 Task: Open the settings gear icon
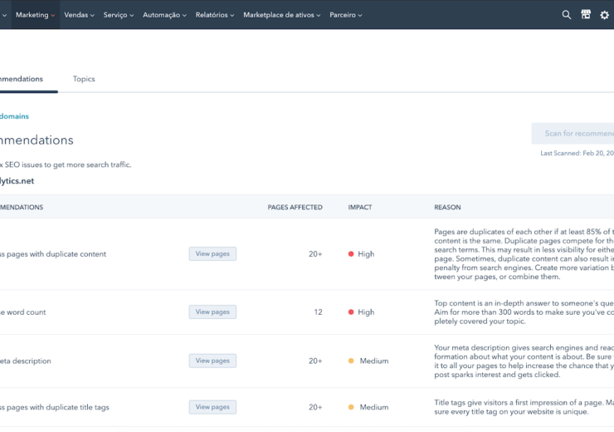click(605, 15)
